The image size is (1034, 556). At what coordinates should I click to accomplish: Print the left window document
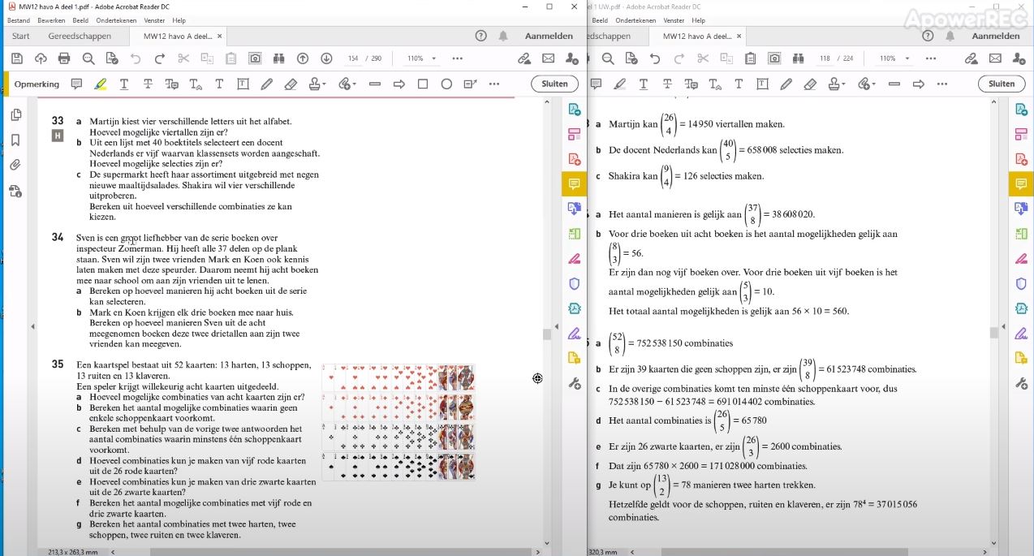(64, 58)
